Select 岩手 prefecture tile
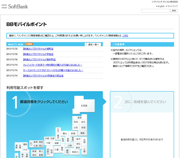 click(x=83, y=122)
